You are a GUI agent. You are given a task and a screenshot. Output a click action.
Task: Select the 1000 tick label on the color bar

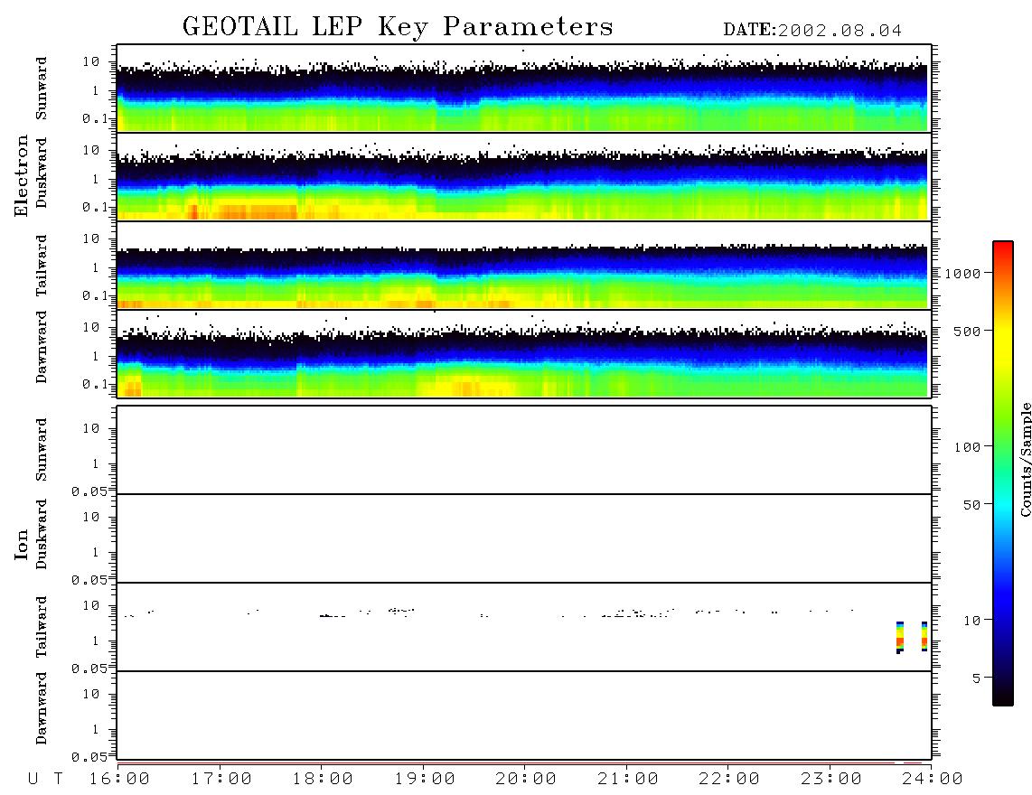[962, 274]
